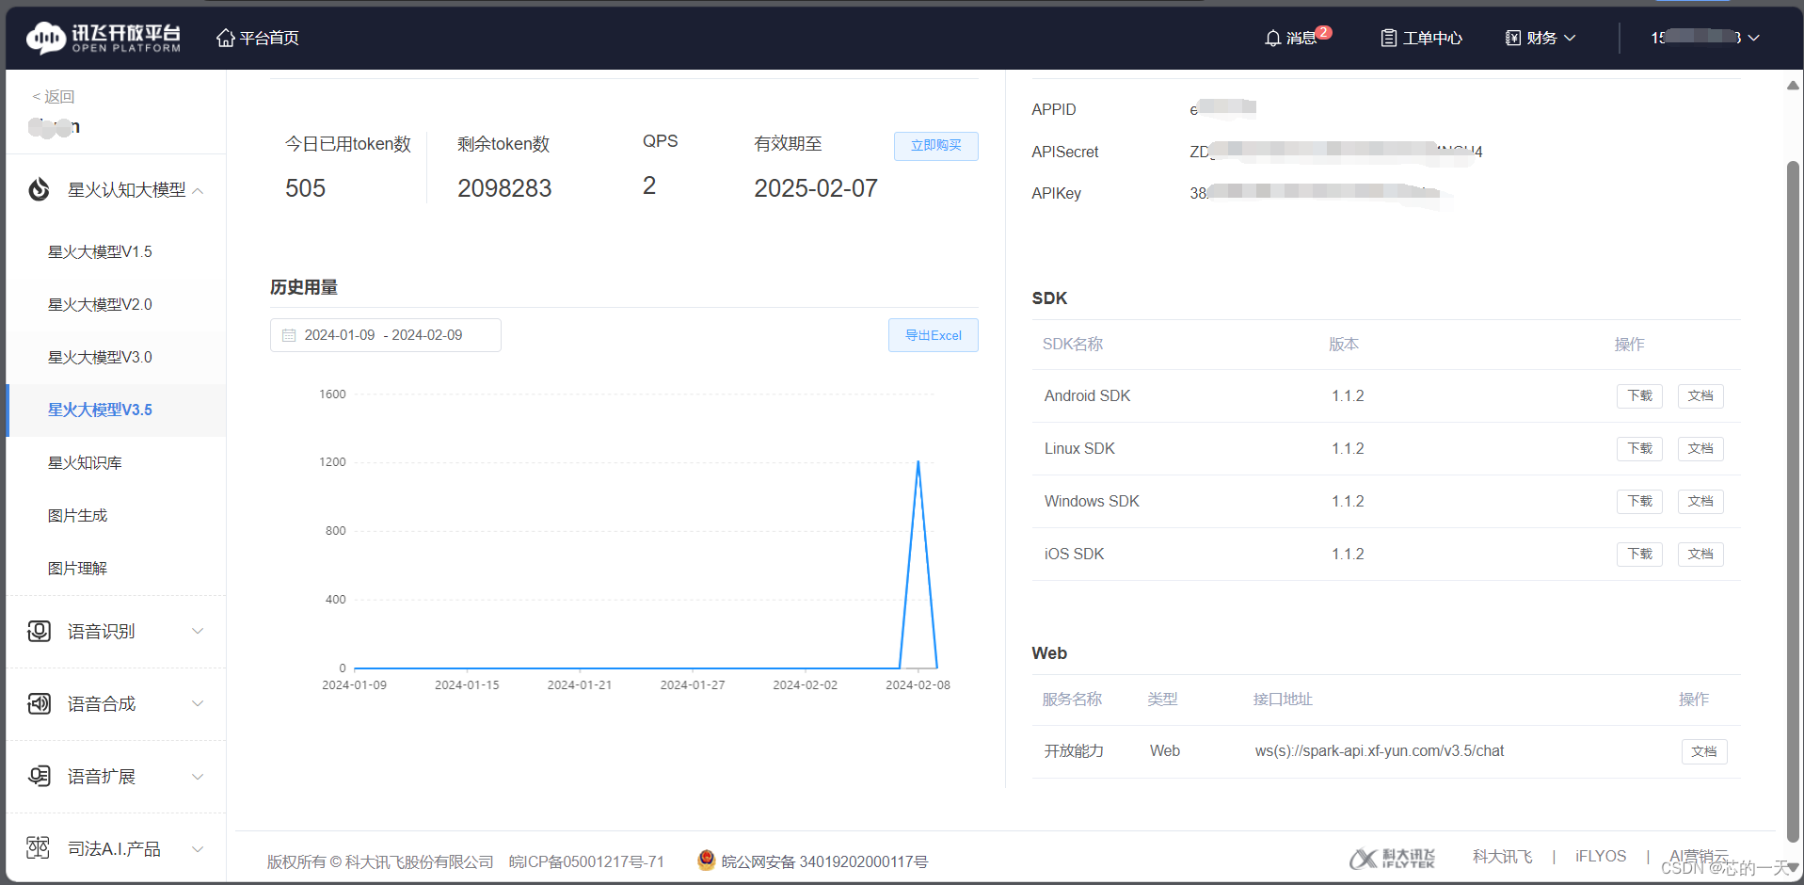This screenshot has width=1804, height=885.
Task: Download the iOS SDK
Action: pos(1639,555)
